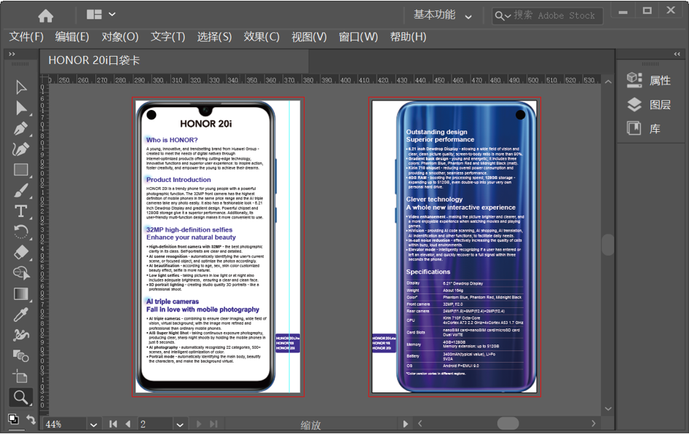Click the 'Product Introduction' heading
Screen dimensions: 689x434
(x=178, y=180)
